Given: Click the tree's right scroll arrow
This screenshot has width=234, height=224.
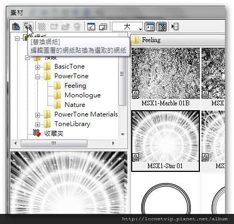Looking at the screenshot, I should pyautogui.click(x=113, y=143).
